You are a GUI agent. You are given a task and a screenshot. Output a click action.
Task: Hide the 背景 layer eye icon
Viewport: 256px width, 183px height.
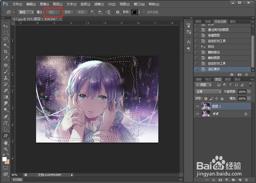click(x=197, y=114)
